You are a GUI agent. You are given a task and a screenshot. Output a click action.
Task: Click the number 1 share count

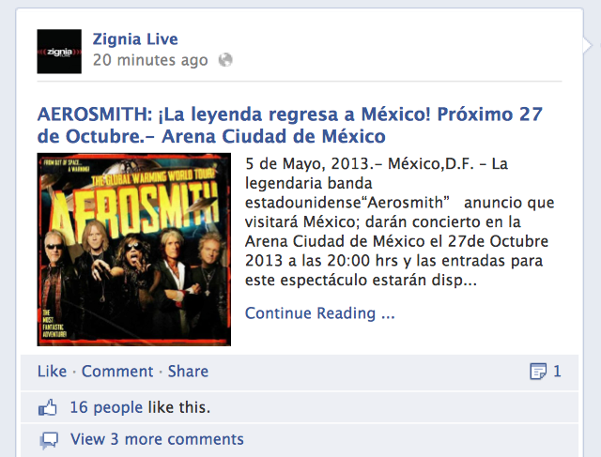557,372
